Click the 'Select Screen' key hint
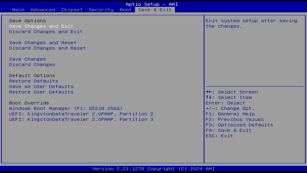The width and height of the screenshot is (307, 173). tap(232, 92)
